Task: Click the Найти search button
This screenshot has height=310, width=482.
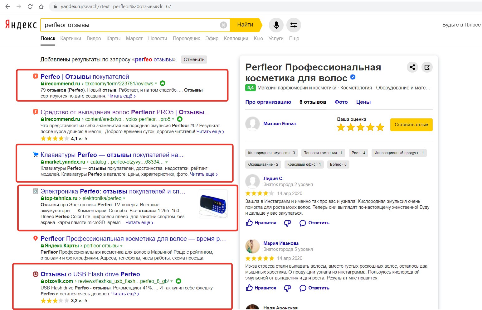Action: pyautogui.click(x=245, y=25)
